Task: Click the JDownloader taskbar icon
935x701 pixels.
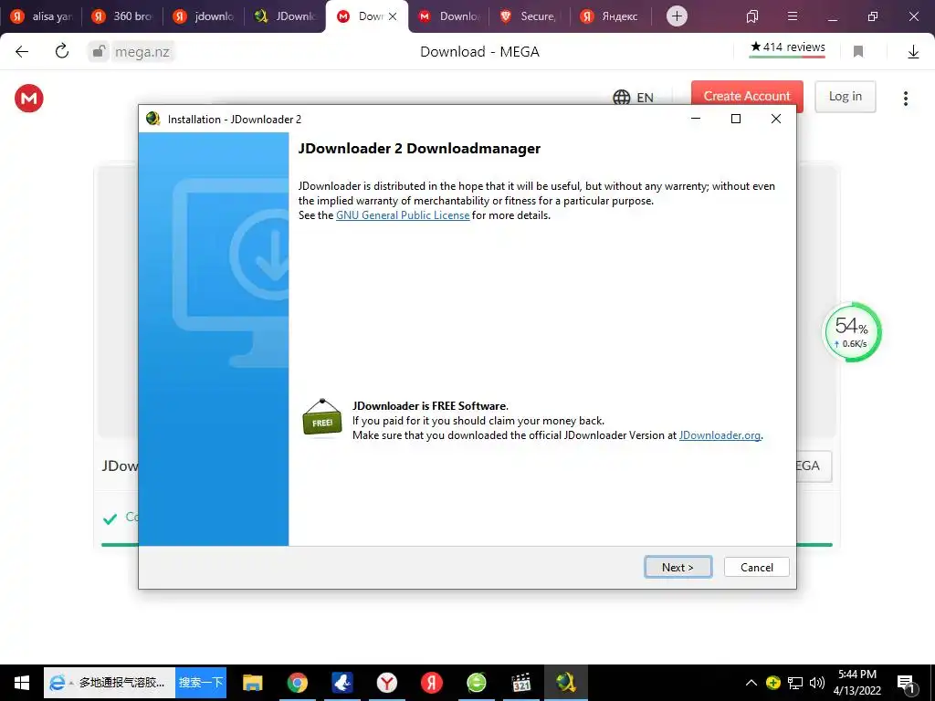Action: 566,683
